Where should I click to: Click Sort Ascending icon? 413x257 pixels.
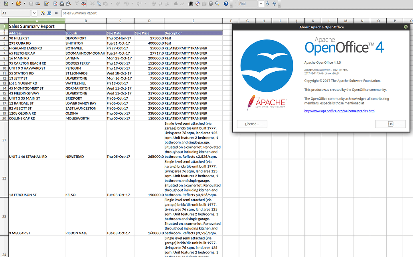tap(160, 4)
